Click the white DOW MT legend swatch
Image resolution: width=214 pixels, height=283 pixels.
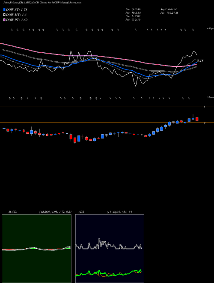pos(5,15)
